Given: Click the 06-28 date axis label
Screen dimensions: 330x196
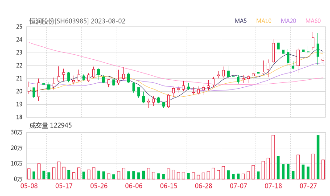Looking at the screenshot, I should [x=203, y=186].
